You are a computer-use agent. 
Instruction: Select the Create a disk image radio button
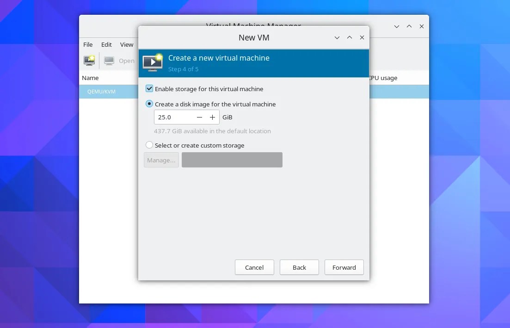pos(149,104)
